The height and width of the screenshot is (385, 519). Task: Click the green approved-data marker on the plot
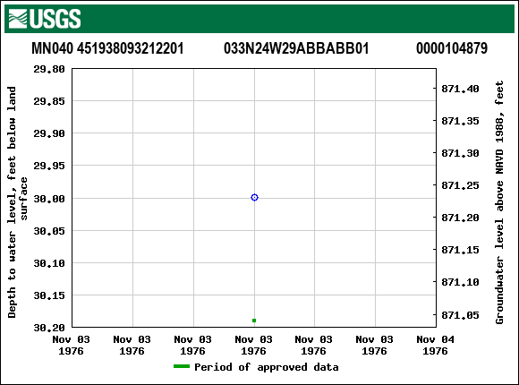click(254, 321)
